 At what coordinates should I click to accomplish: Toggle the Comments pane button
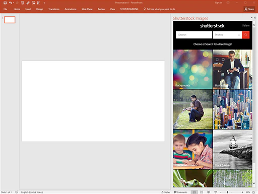(180, 192)
